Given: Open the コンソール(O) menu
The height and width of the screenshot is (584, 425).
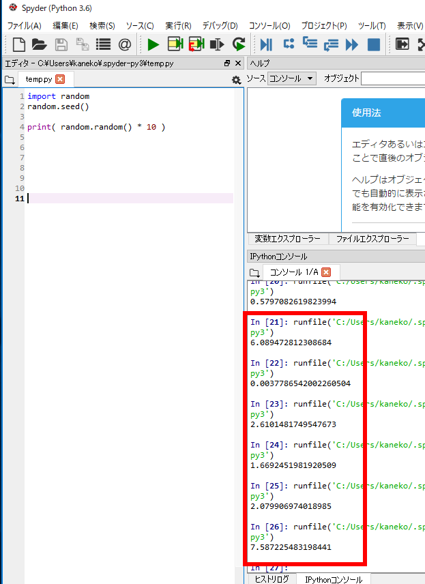Looking at the screenshot, I should tap(269, 26).
